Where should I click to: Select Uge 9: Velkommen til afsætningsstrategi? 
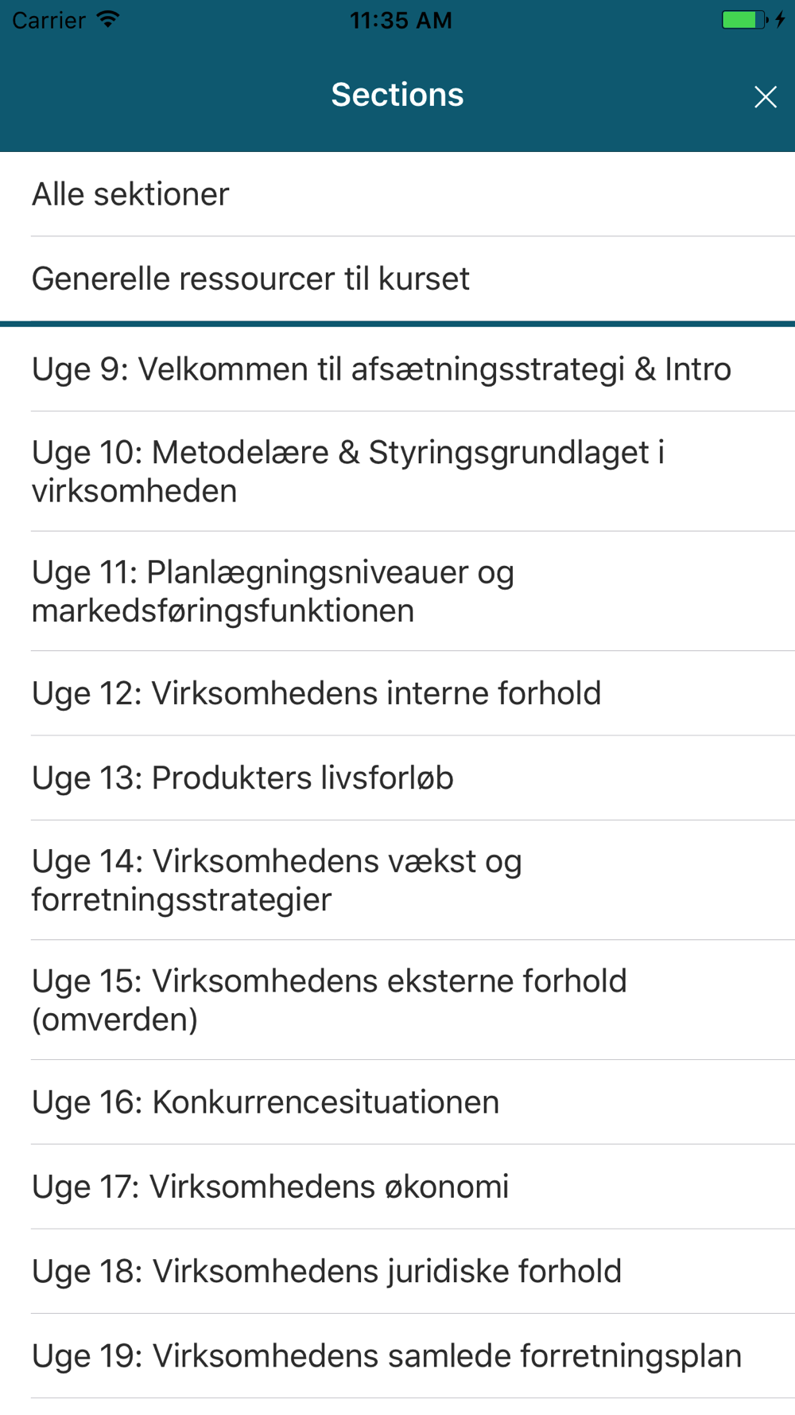(397, 369)
